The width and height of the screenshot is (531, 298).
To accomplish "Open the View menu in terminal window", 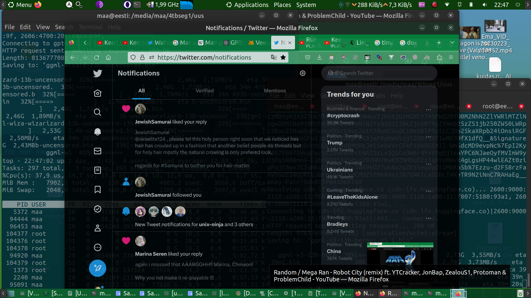I will pyautogui.click(x=43, y=27).
